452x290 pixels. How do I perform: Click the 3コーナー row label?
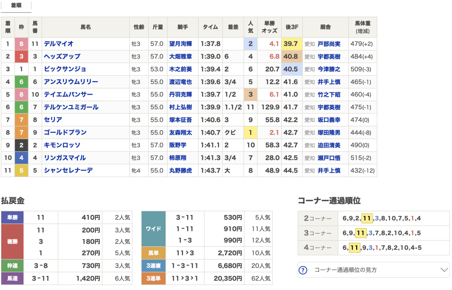(x=318, y=233)
